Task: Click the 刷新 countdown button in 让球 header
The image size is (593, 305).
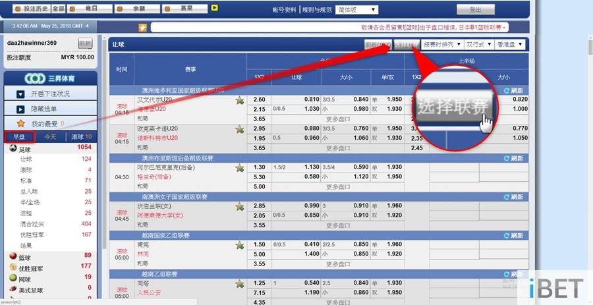Action: [378, 45]
